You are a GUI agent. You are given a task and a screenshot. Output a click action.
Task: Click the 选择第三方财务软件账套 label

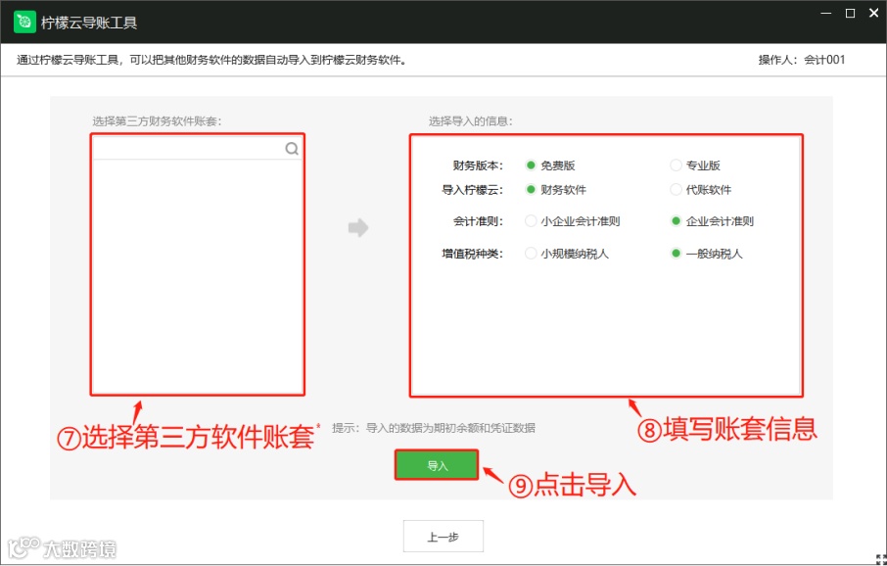(158, 121)
